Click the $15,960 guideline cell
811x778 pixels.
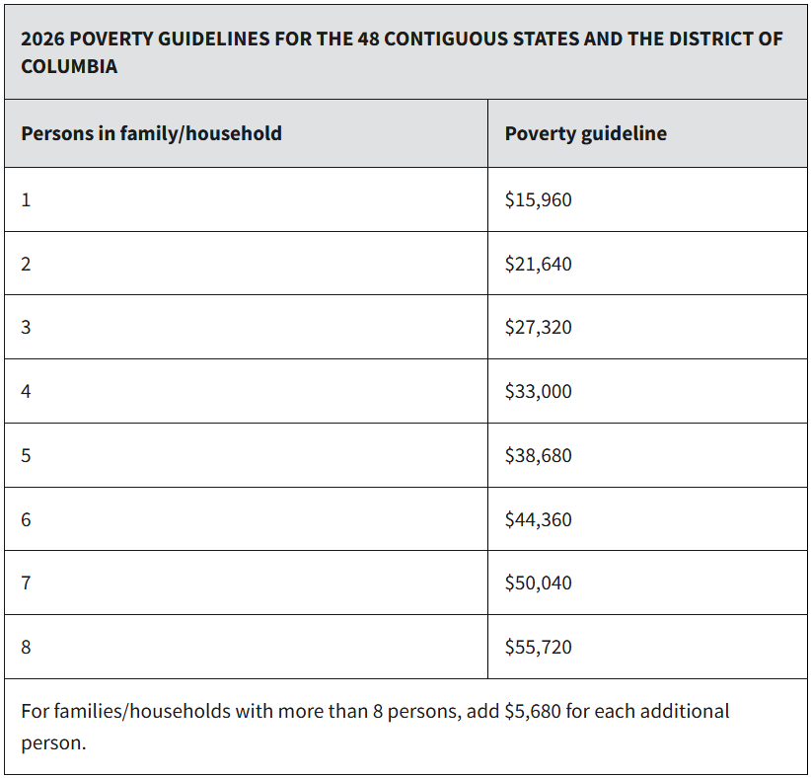click(x=538, y=199)
